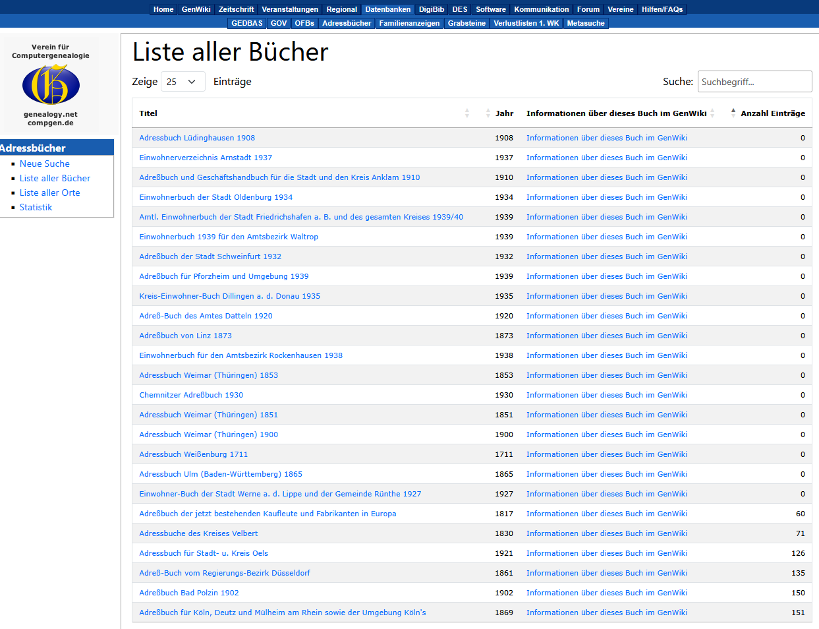Screen dimensions: 819x629
Task: Switch to Familienanzeigen tab
Action: coord(409,23)
